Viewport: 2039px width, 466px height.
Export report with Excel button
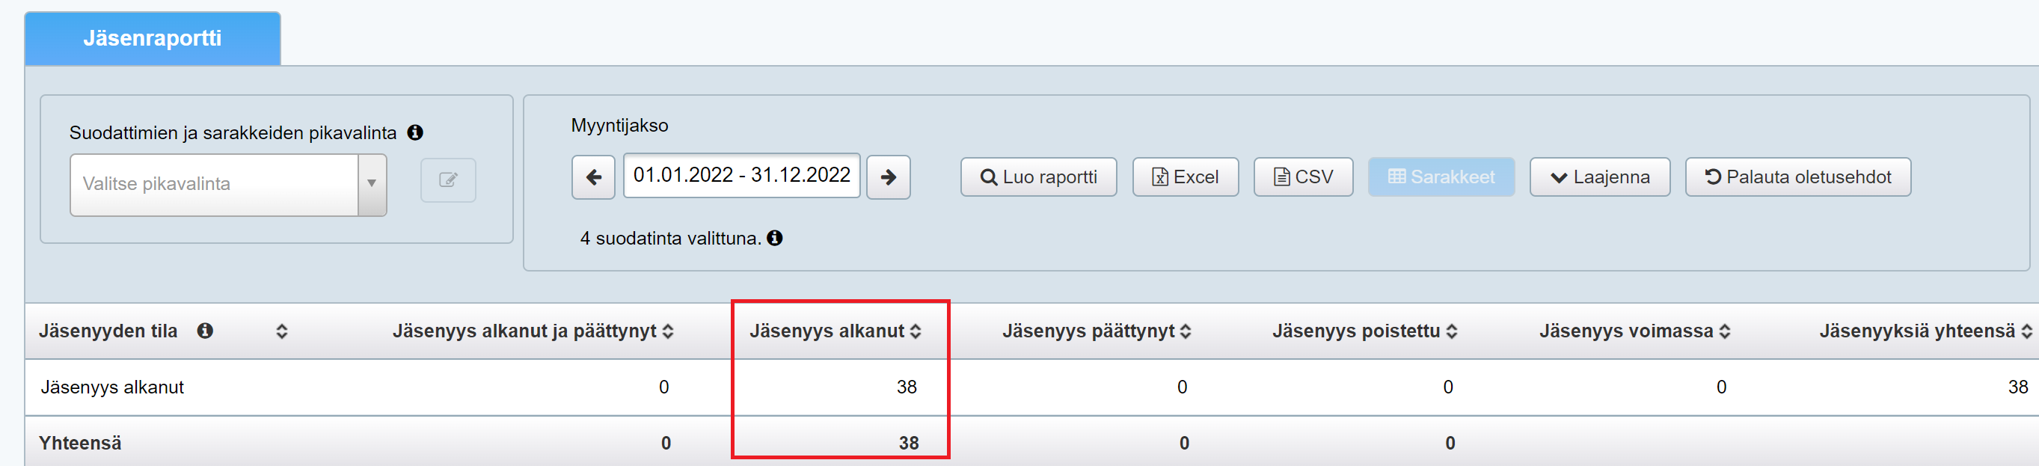pos(1185,177)
